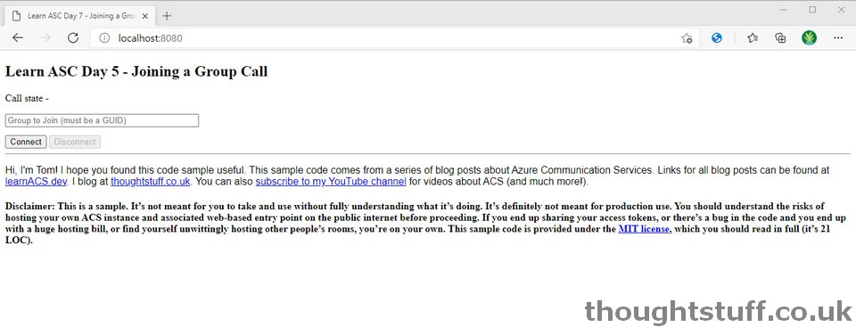Open a new tab with the plus button

pyautogui.click(x=167, y=16)
